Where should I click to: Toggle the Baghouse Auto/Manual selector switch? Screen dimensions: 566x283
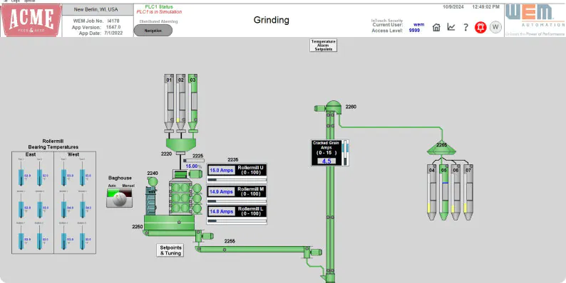tap(120, 198)
